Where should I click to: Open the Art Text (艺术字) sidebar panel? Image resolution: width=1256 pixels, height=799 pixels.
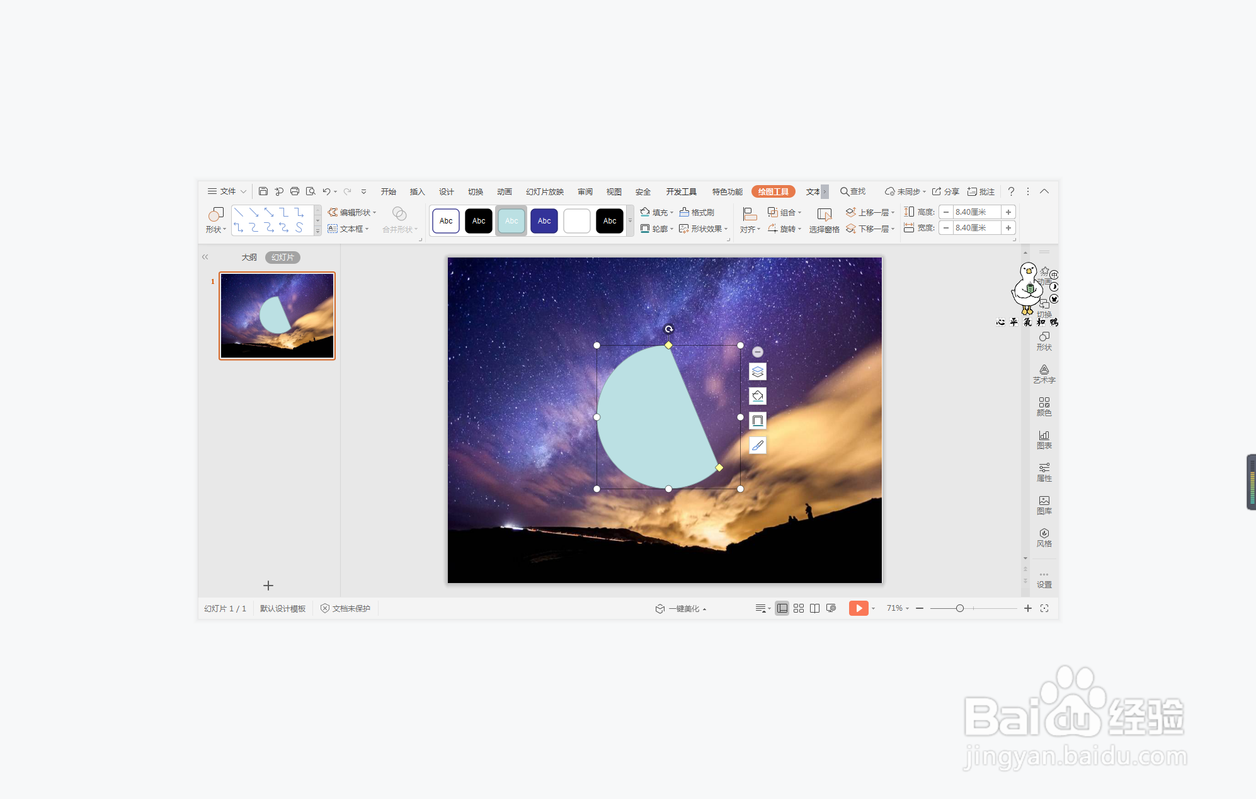(x=1044, y=374)
